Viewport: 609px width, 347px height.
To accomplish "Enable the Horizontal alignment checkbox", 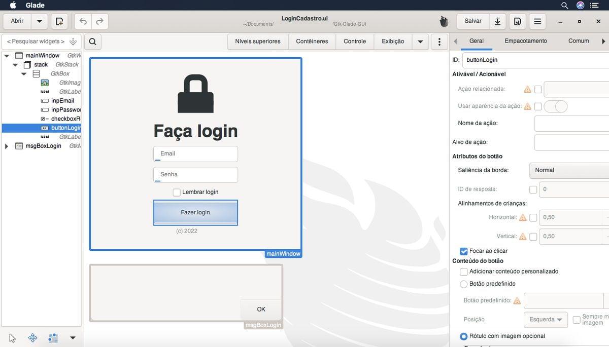I will coord(533,217).
